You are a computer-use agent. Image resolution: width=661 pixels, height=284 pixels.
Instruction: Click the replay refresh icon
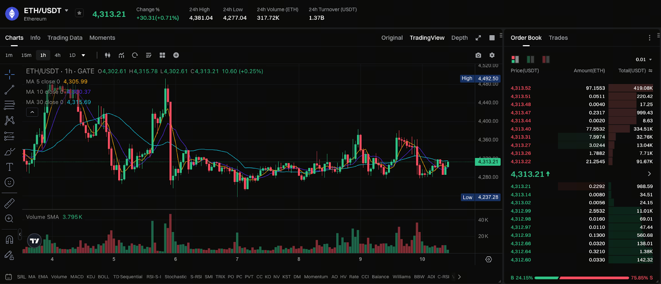click(x=135, y=55)
